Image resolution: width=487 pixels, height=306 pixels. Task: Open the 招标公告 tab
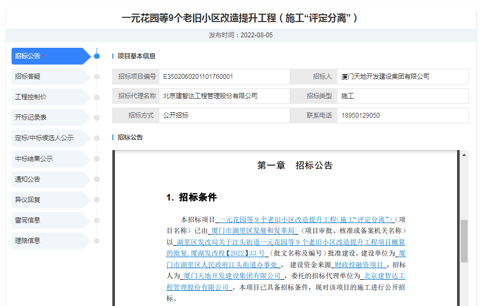pos(47,56)
